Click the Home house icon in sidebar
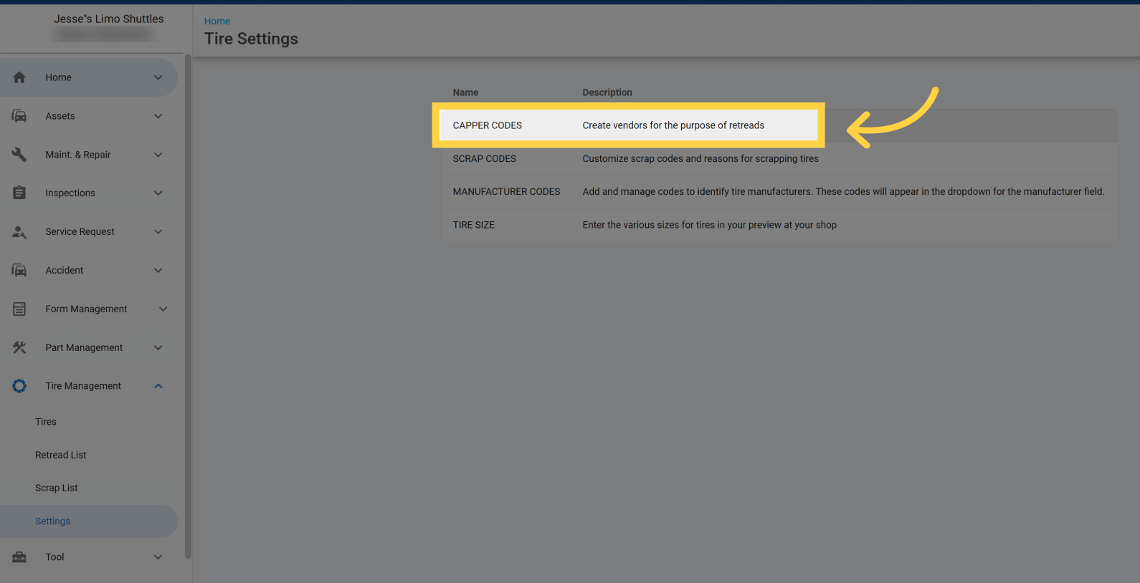 pos(19,77)
